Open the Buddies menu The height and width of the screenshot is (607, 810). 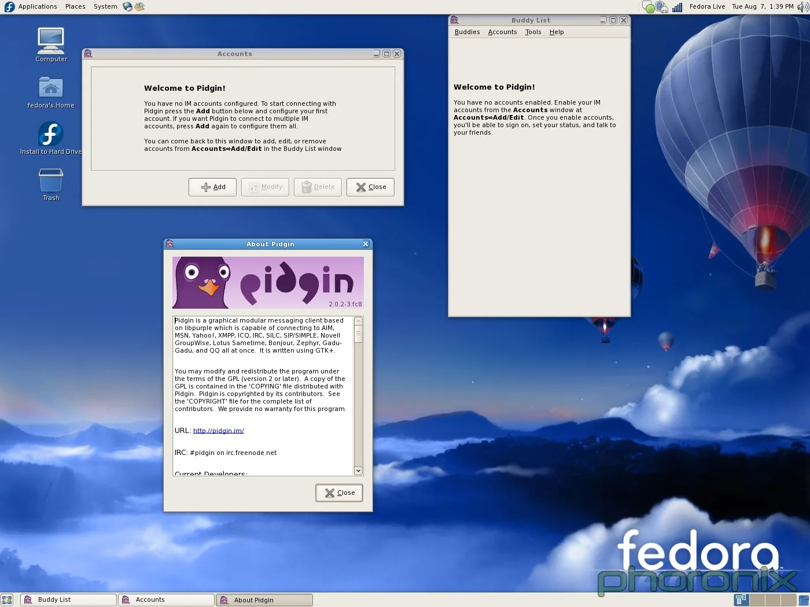467,32
